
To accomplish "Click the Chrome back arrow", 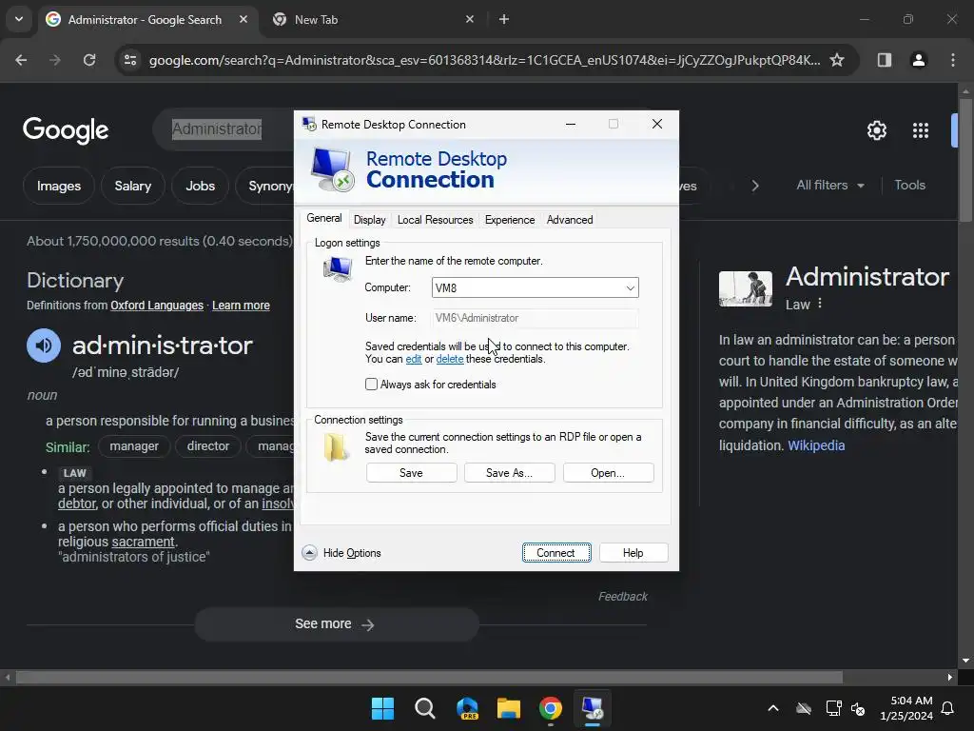I will pos(21,60).
